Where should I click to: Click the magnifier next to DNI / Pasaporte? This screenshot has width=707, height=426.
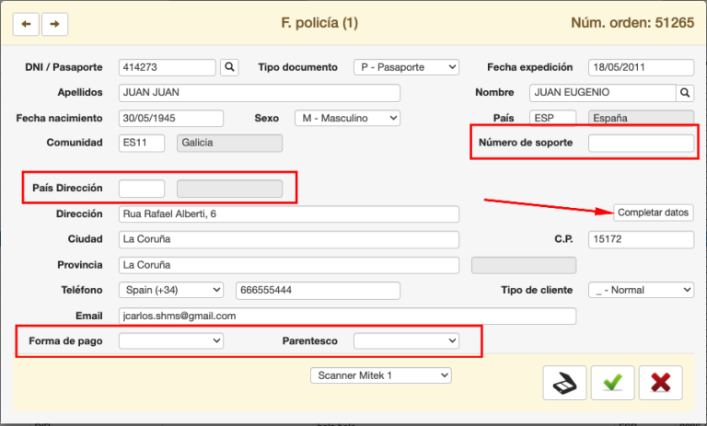pyautogui.click(x=229, y=67)
